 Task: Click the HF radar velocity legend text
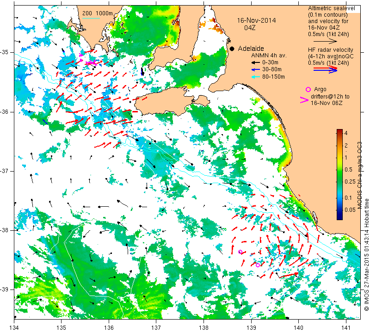tap(330, 50)
